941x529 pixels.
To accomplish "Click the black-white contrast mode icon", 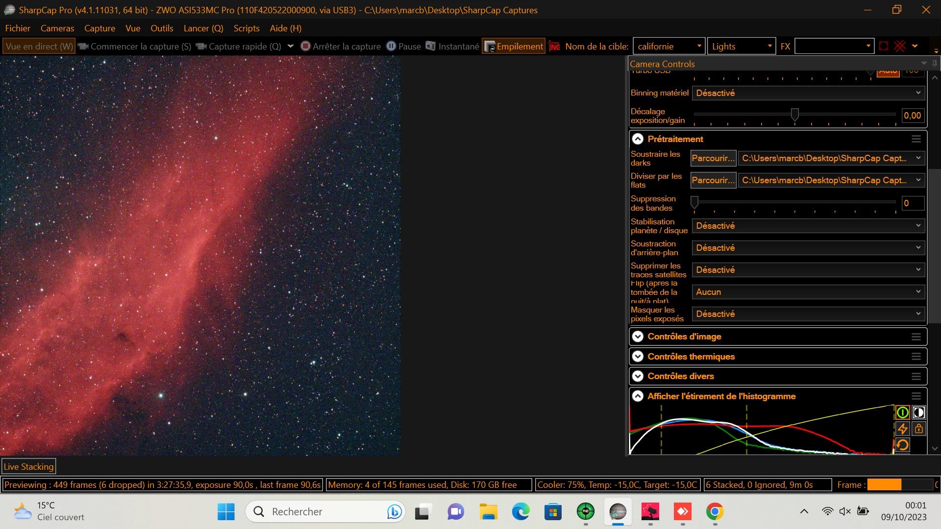I will click(x=918, y=412).
